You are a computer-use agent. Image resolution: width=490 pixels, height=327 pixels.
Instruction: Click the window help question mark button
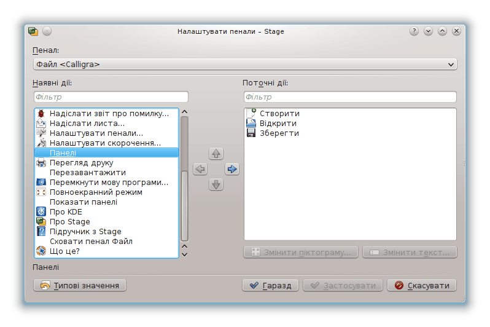pyautogui.click(x=414, y=31)
